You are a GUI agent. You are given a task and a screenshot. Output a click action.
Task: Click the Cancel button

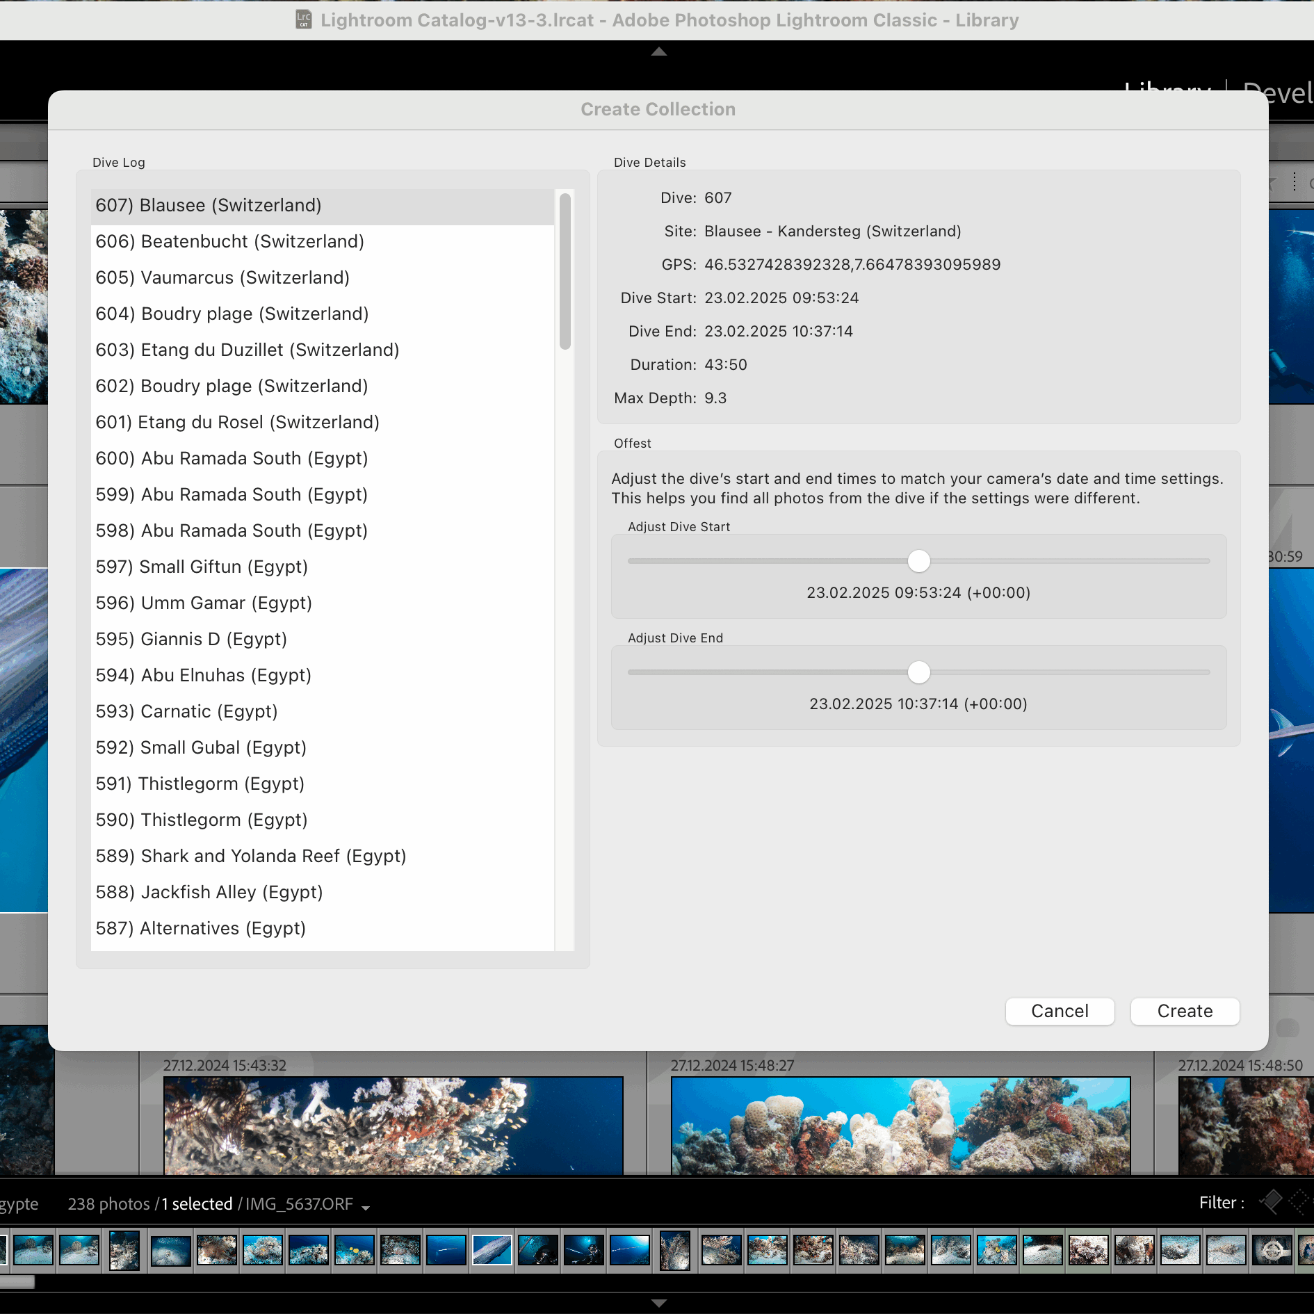coord(1060,1011)
